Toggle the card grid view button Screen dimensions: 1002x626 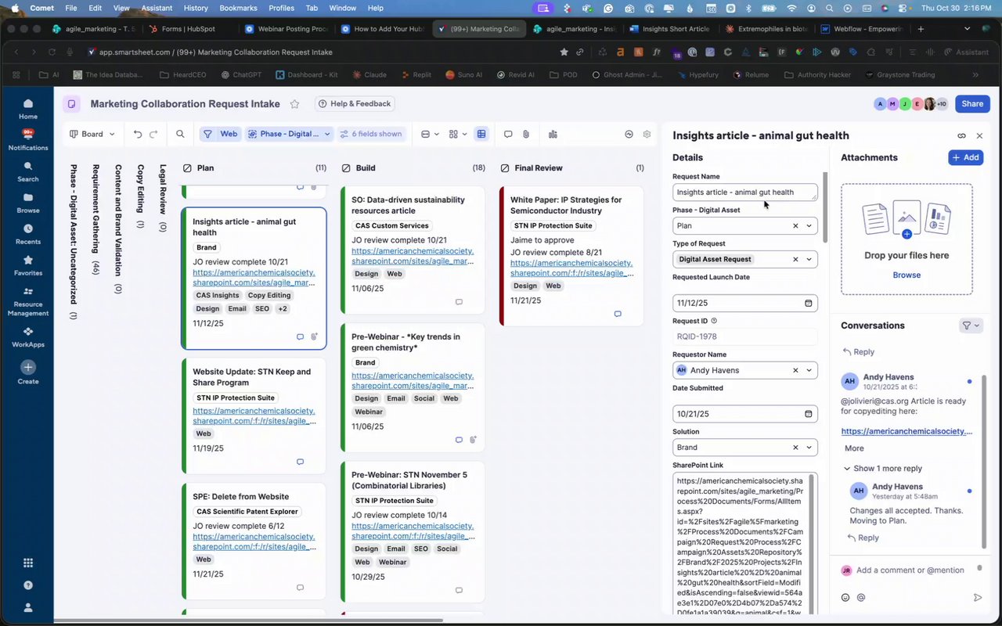point(481,134)
